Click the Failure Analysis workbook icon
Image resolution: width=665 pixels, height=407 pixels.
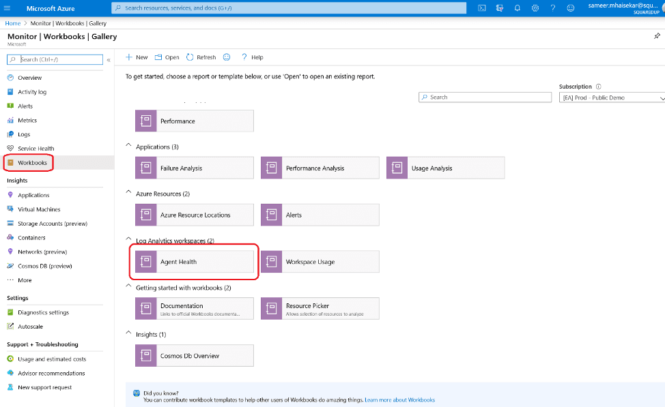[146, 168]
